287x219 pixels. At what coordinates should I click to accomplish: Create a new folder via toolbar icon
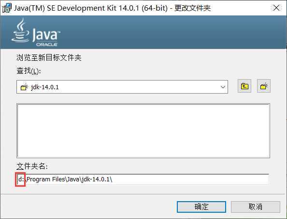(264, 86)
